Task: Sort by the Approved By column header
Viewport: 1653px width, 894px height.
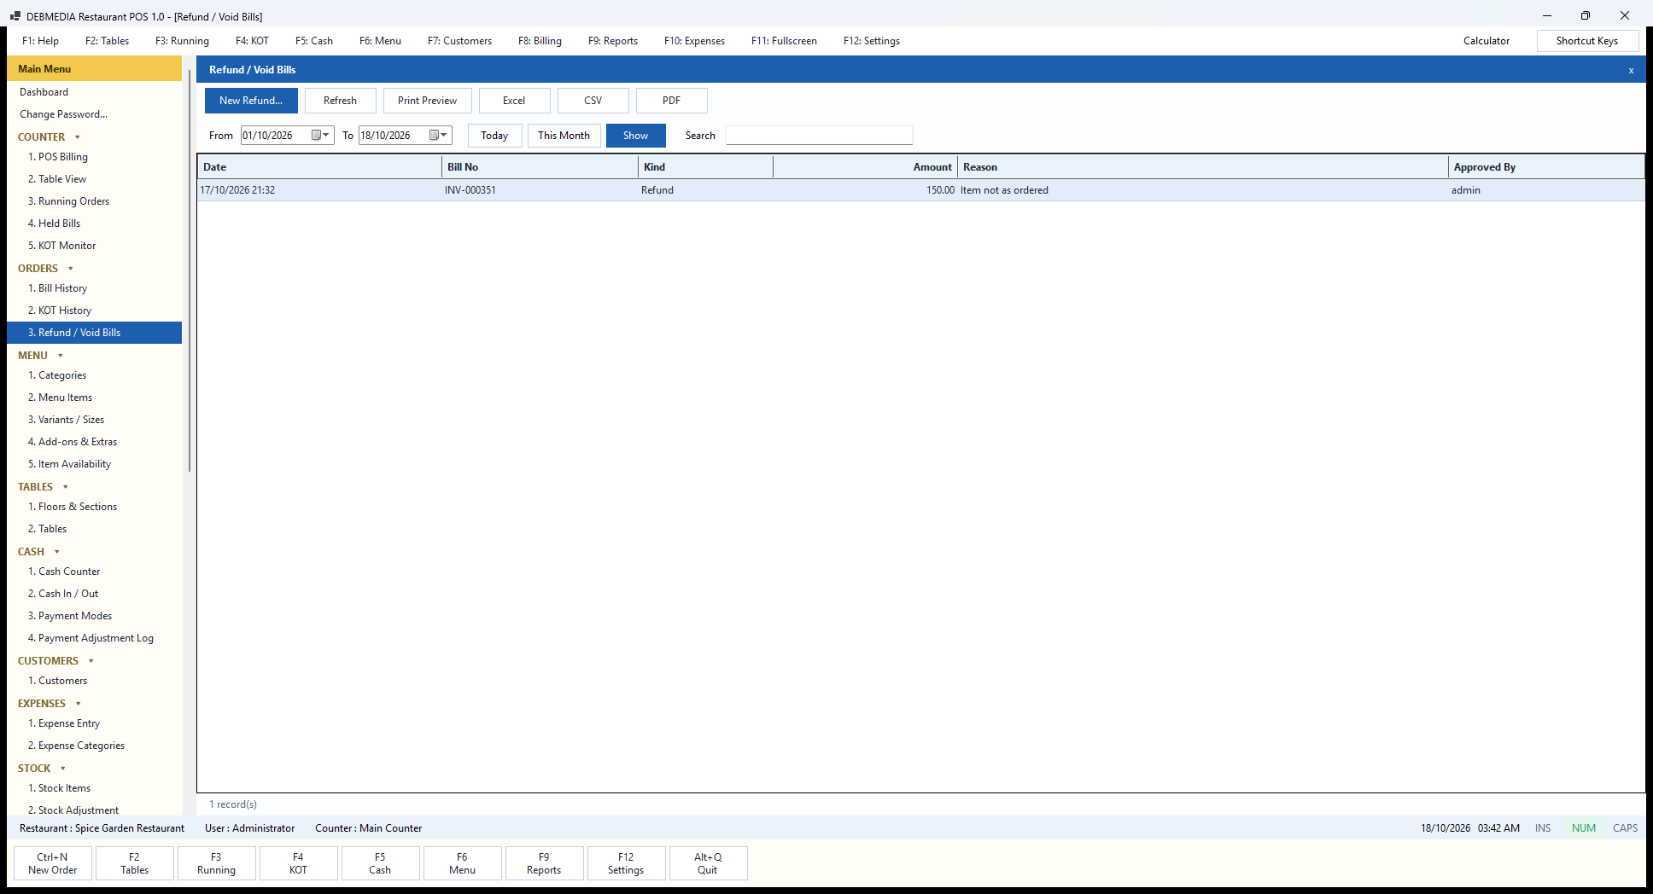Action: pyautogui.click(x=1545, y=167)
